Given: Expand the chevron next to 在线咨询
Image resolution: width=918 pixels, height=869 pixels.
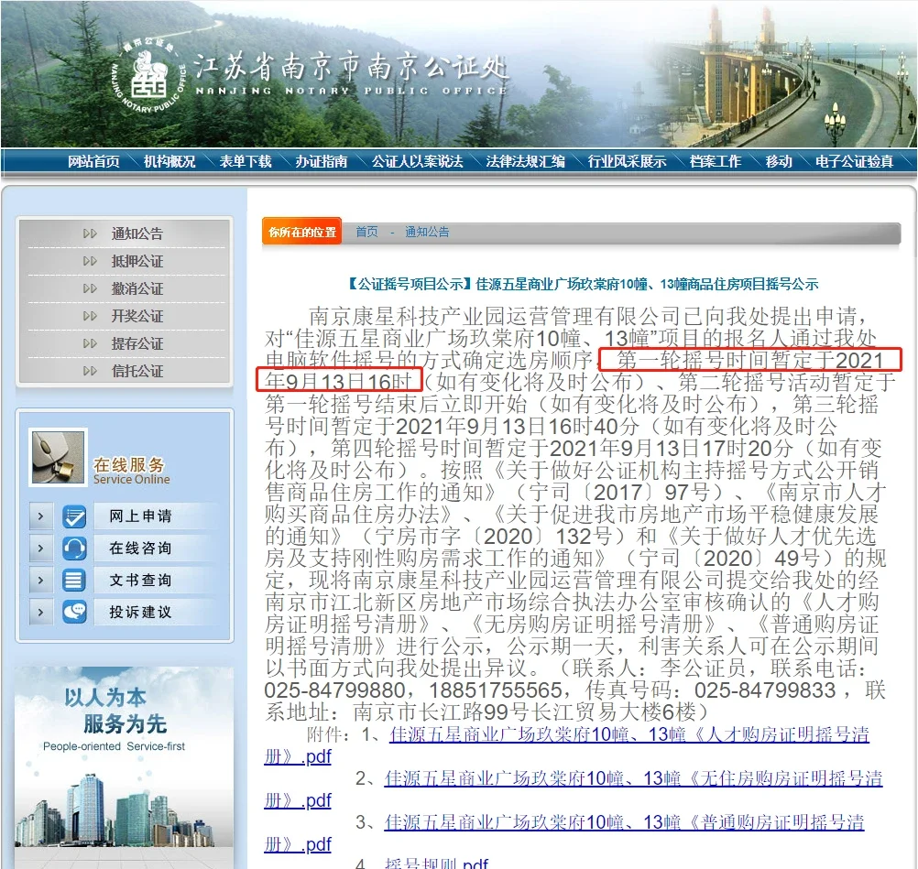Looking at the screenshot, I should tap(41, 549).
